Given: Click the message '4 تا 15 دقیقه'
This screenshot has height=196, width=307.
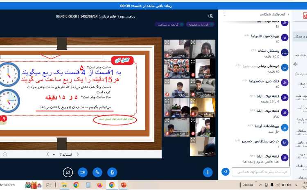Looking at the screenshot, I should click(270, 102).
